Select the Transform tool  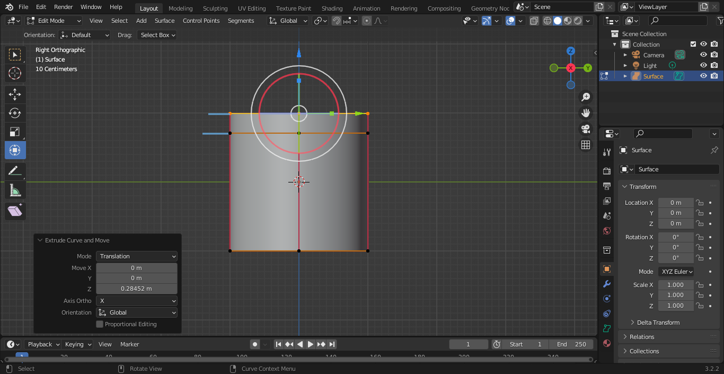coord(15,150)
